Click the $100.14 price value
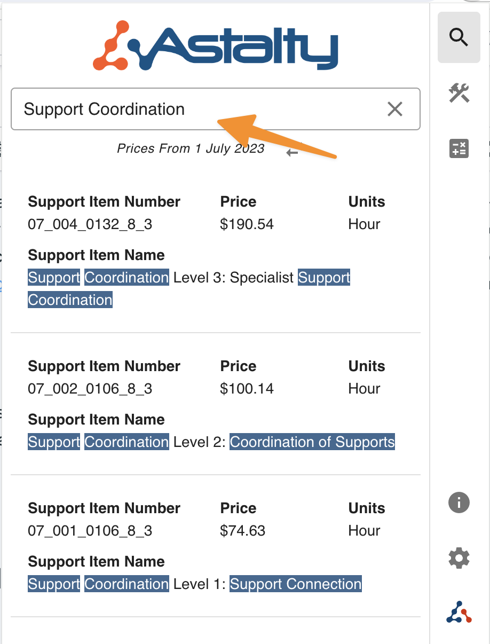 [x=247, y=389]
